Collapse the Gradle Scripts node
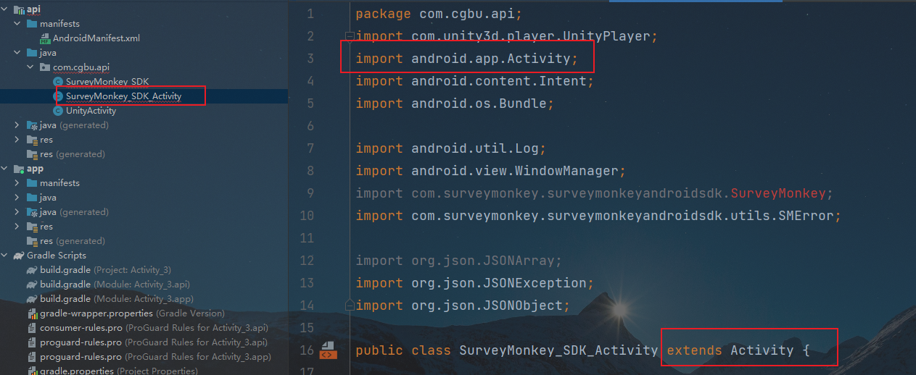This screenshot has height=375, width=916. pyautogui.click(x=5, y=256)
